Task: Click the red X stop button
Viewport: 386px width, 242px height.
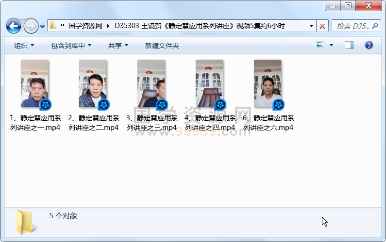Action: (322, 26)
